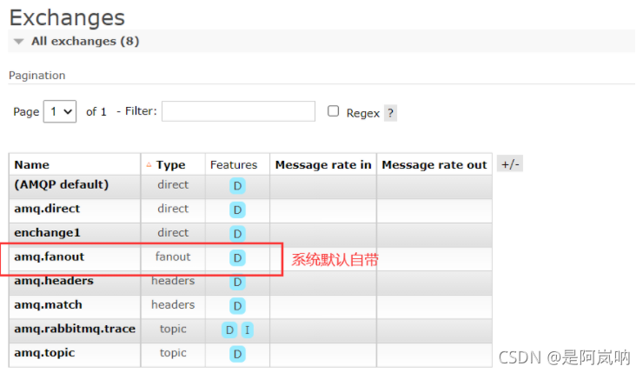Sort by Message rate in column
The image size is (643, 373).
coord(323,164)
